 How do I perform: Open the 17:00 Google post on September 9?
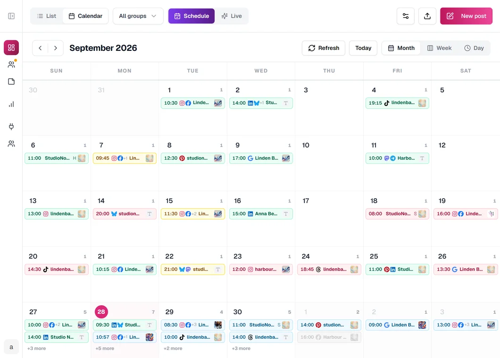(x=261, y=158)
